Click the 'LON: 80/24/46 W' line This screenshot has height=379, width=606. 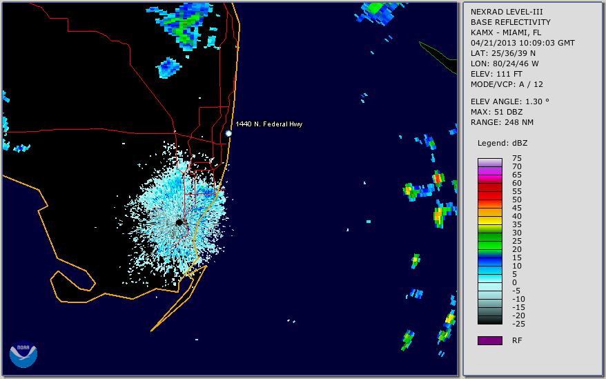click(x=505, y=64)
